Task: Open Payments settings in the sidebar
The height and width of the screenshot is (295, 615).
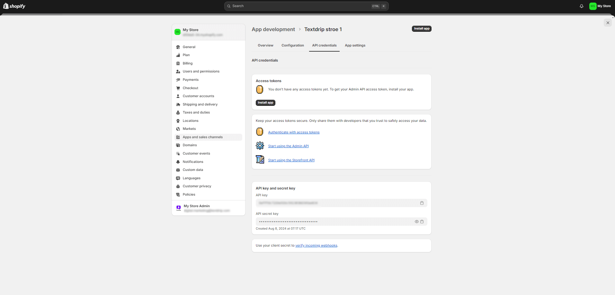Action: (x=190, y=79)
